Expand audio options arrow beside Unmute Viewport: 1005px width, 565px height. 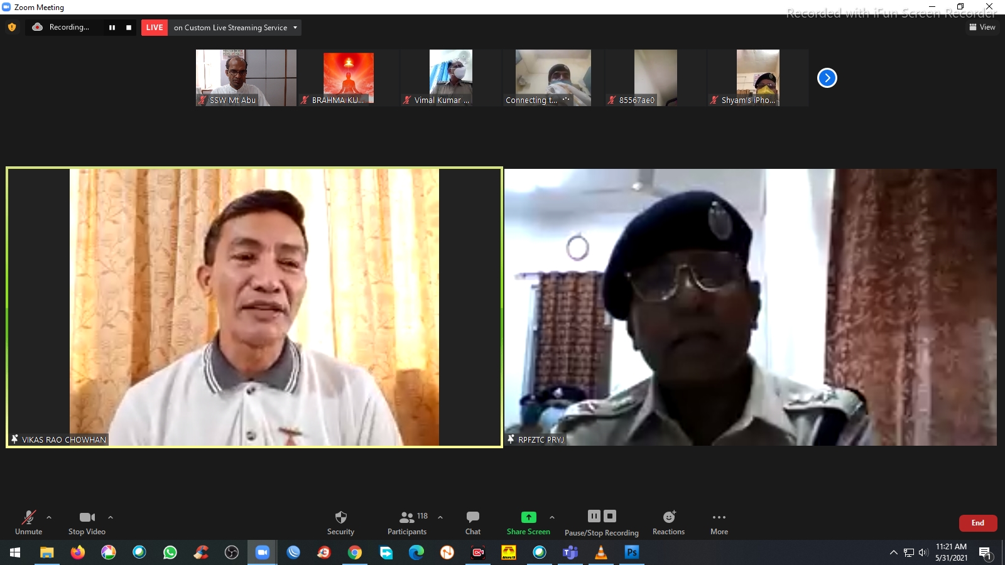point(49,517)
